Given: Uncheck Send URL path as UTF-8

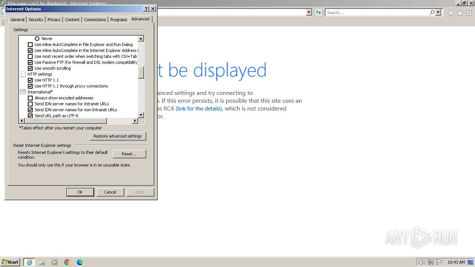Looking at the screenshot, I should click(x=30, y=116).
